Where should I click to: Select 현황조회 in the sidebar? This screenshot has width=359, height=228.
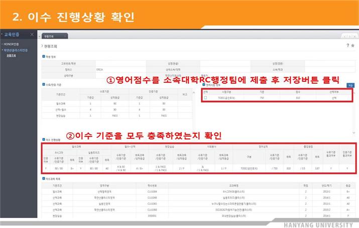coord(11,56)
